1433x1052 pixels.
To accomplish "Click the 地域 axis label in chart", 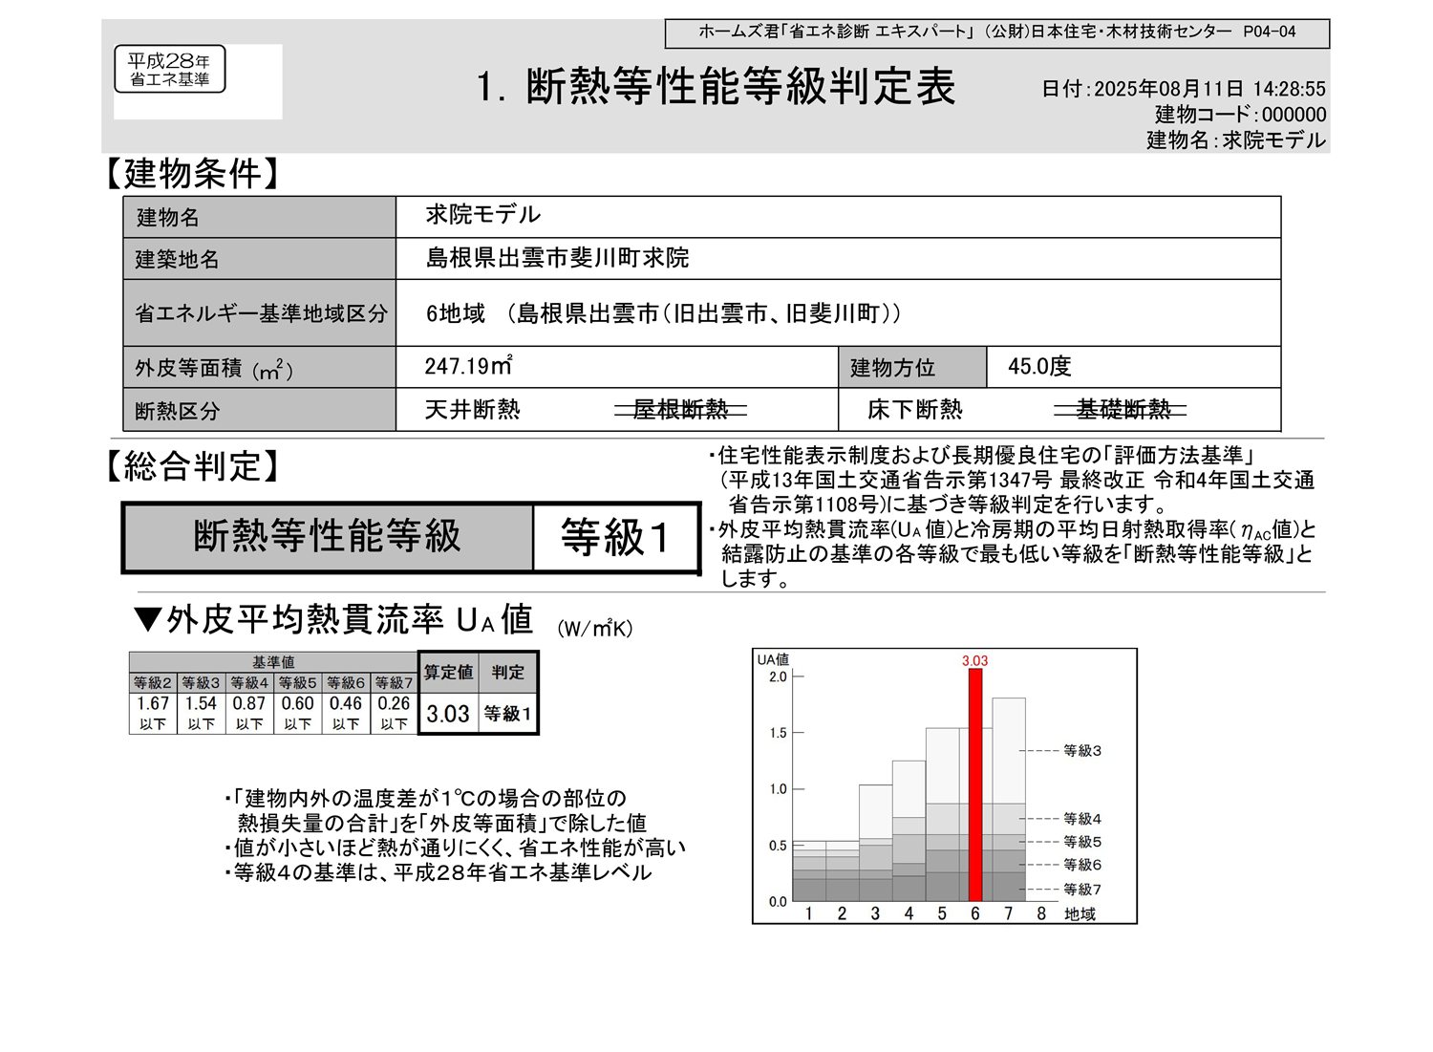I will (x=1080, y=914).
